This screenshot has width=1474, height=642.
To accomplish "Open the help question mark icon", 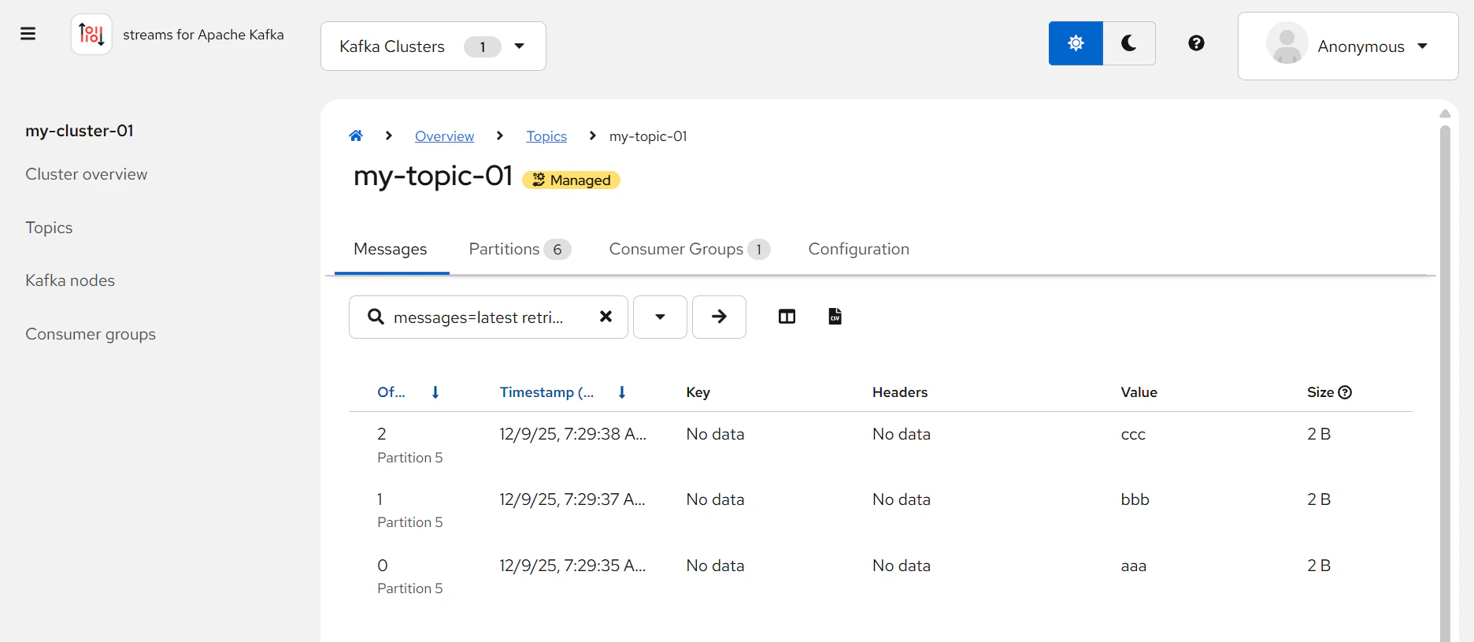I will (x=1196, y=43).
